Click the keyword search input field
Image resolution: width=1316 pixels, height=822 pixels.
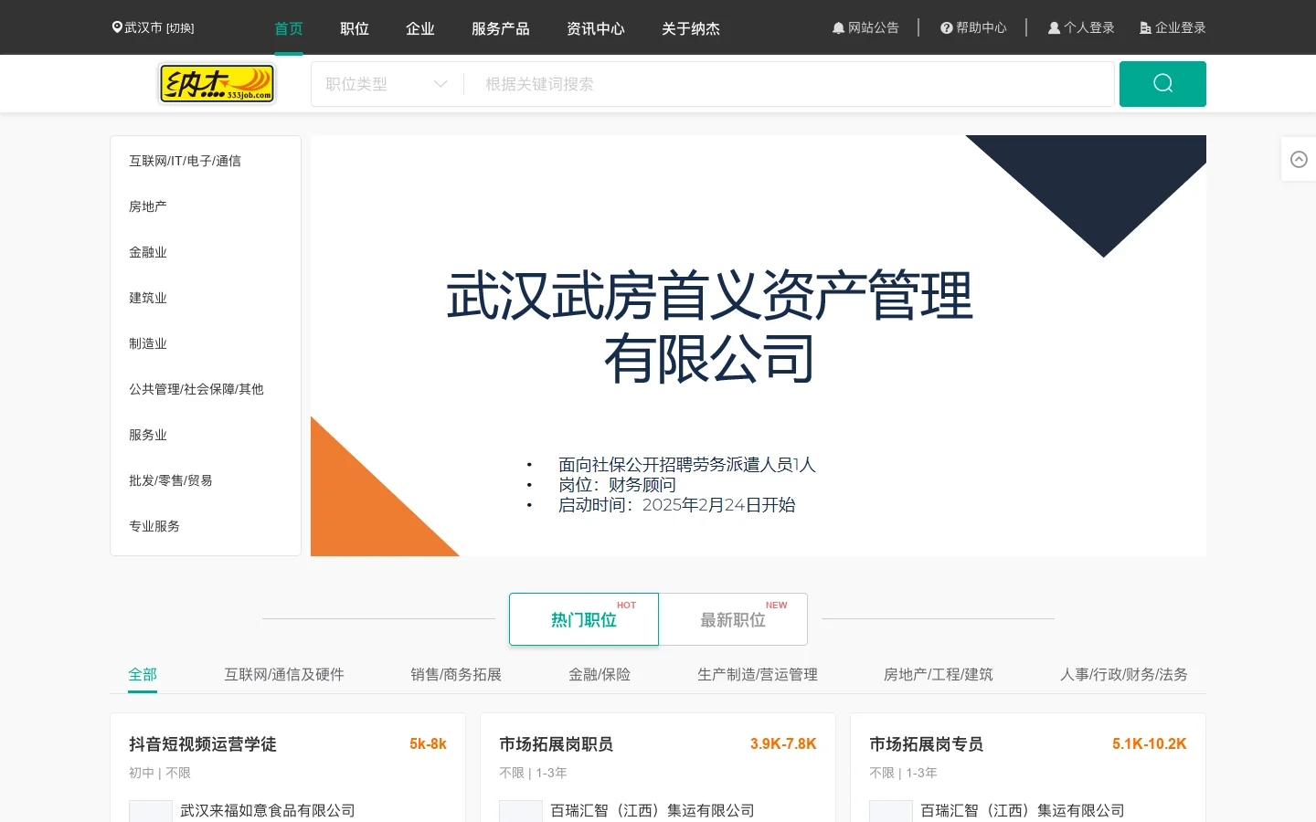pos(791,84)
